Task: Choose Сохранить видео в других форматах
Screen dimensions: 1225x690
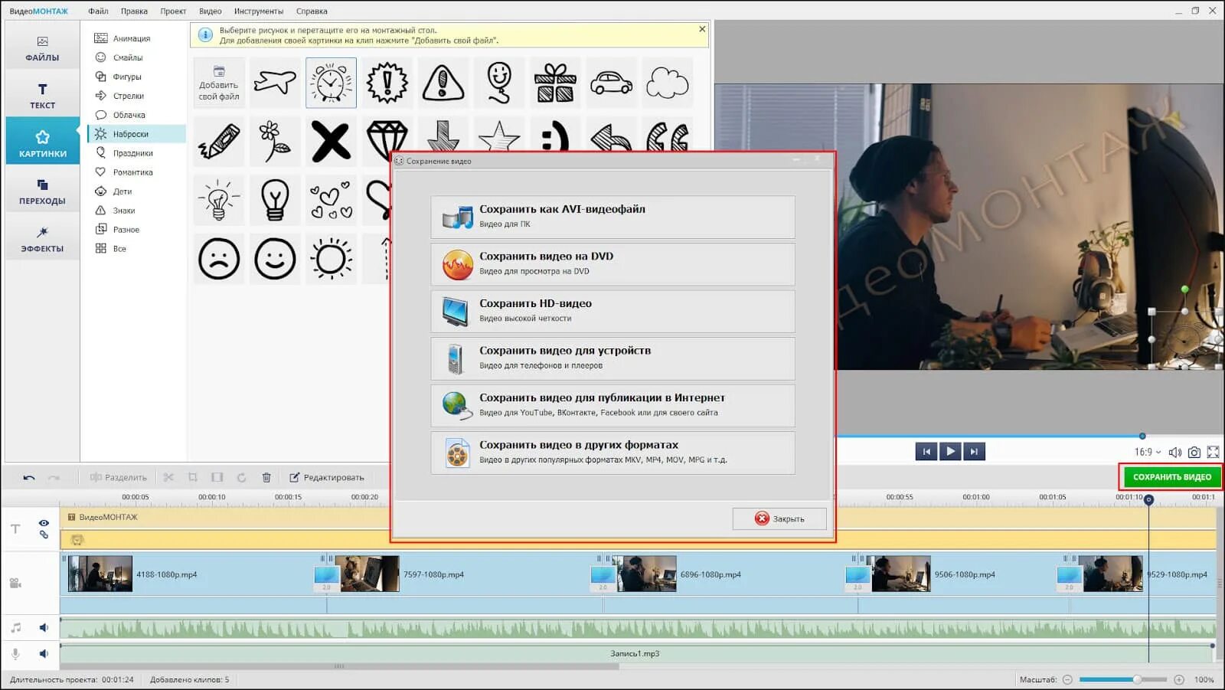Action: click(612, 453)
